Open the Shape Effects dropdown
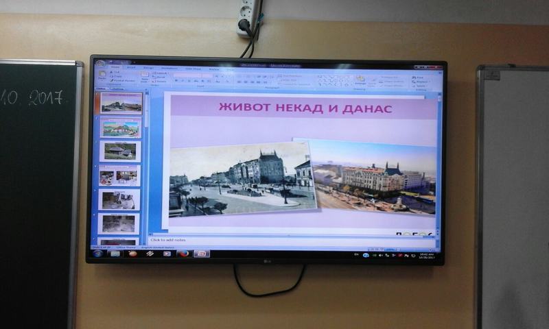 [x=391, y=86]
